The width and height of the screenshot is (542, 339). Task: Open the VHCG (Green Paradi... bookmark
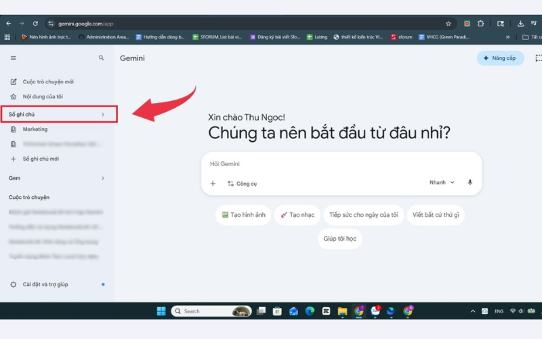coord(444,37)
